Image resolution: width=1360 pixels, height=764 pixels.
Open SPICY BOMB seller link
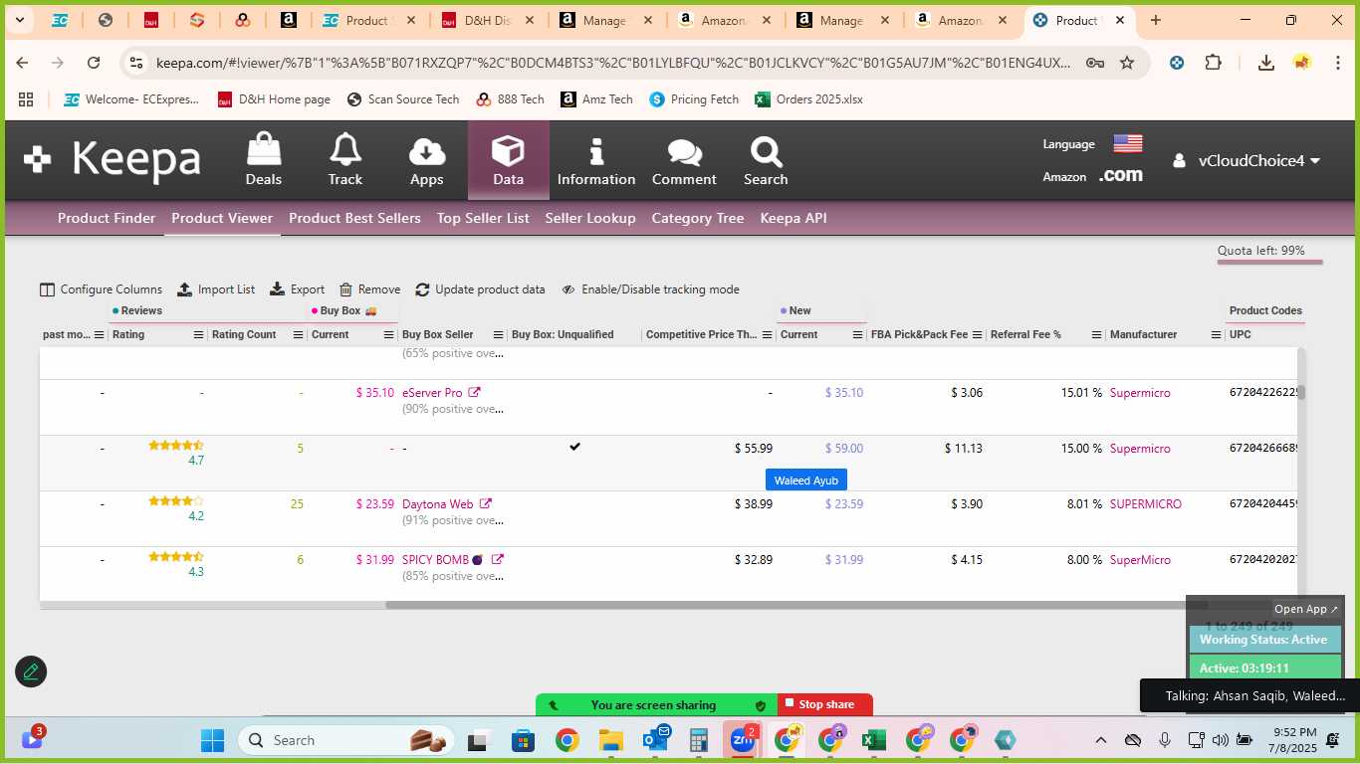(435, 560)
